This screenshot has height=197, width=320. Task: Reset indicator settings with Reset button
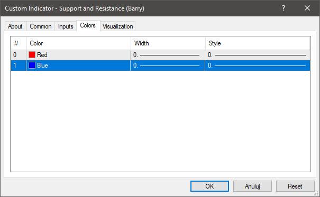click(x=295, y=186)
